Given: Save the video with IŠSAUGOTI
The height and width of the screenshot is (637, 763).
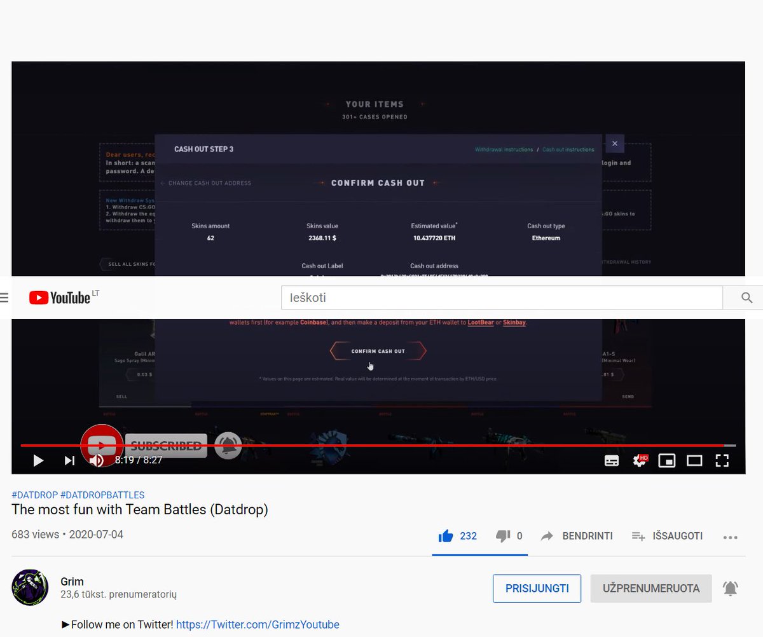Looking at the screenshot, I should [x=667, y=536].
